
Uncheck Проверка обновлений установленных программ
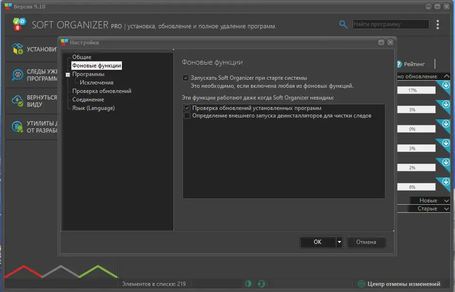187,108
